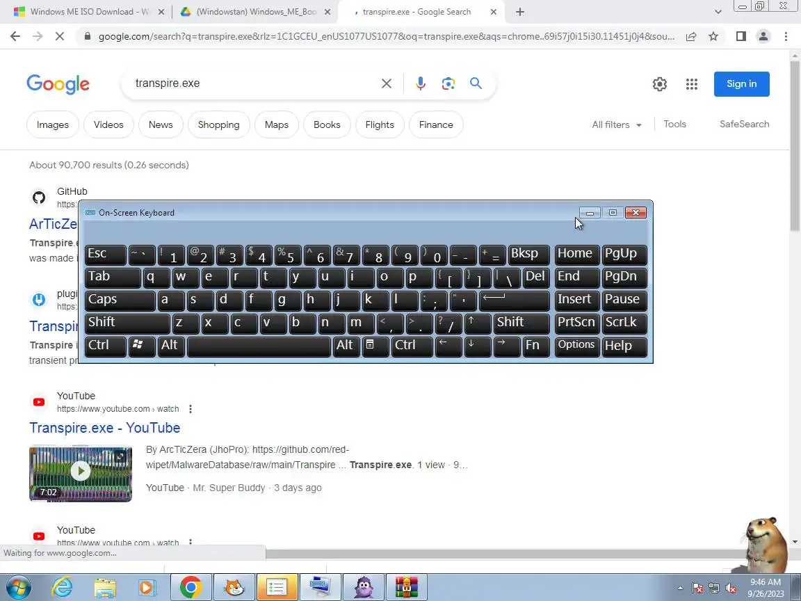Click the Bksp key on the keyboard
Image resolution: width=801 pixels, height=601 pixels.
[x=529, y=255]
